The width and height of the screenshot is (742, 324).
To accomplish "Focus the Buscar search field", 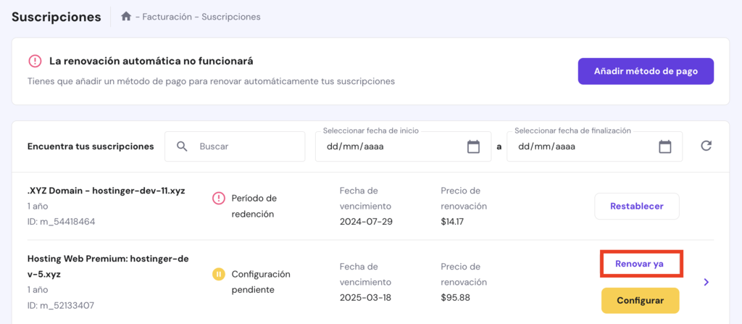I will pos(246,146).
